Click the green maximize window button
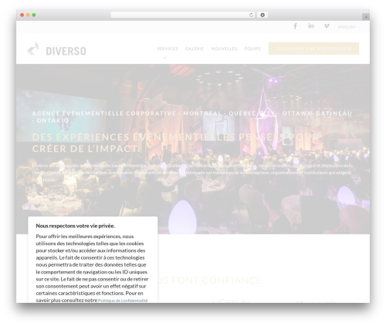Image resolution: width=386 pixels, height=326 pixels. pos(34,15)
